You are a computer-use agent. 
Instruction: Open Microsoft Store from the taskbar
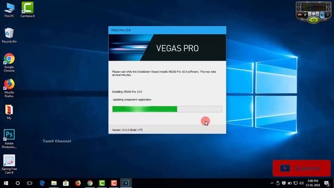tap(66, 183)
